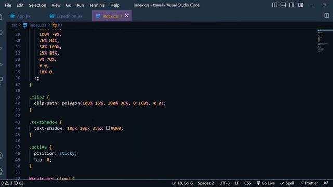Open the File menu
333x187 pixels.
(8, 5)
